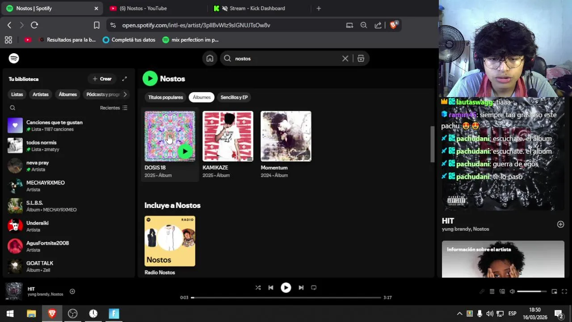Open the apps grid in bookmarks bar
The height and width of the screenshot is (322, 572).
tap(8, 40)
